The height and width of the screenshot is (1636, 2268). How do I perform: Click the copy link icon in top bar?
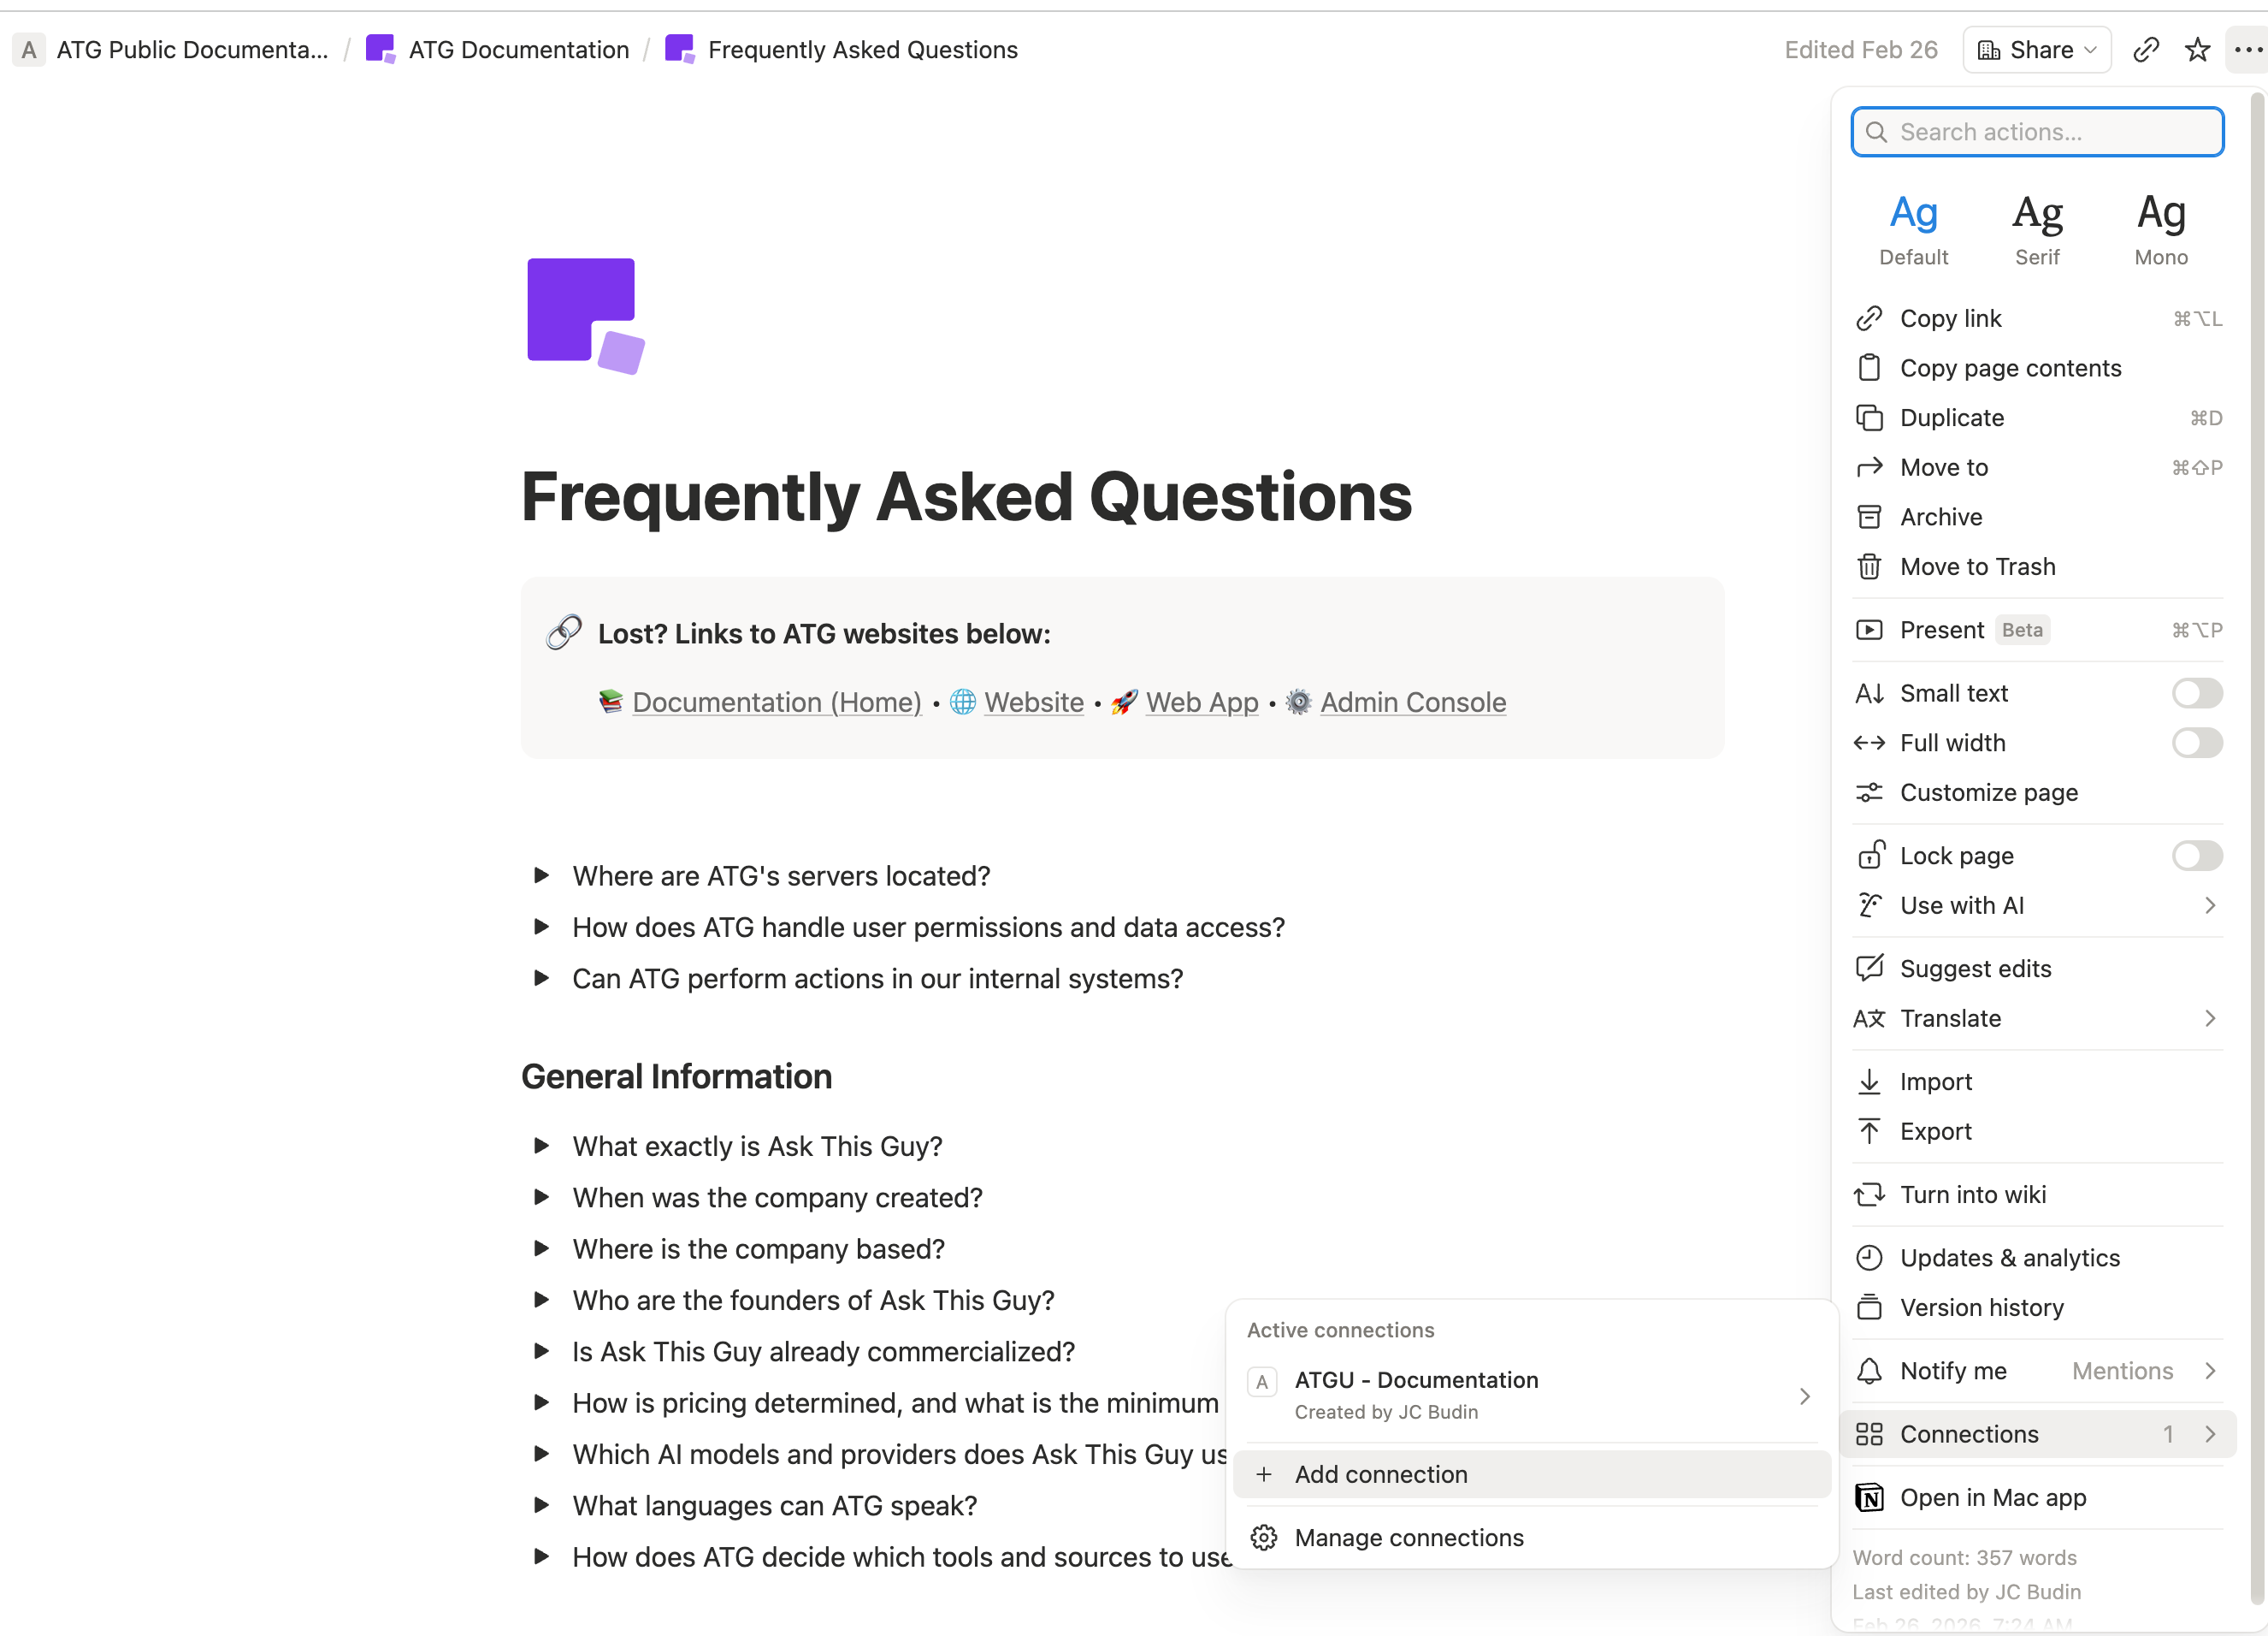(x=2146, y=50)
